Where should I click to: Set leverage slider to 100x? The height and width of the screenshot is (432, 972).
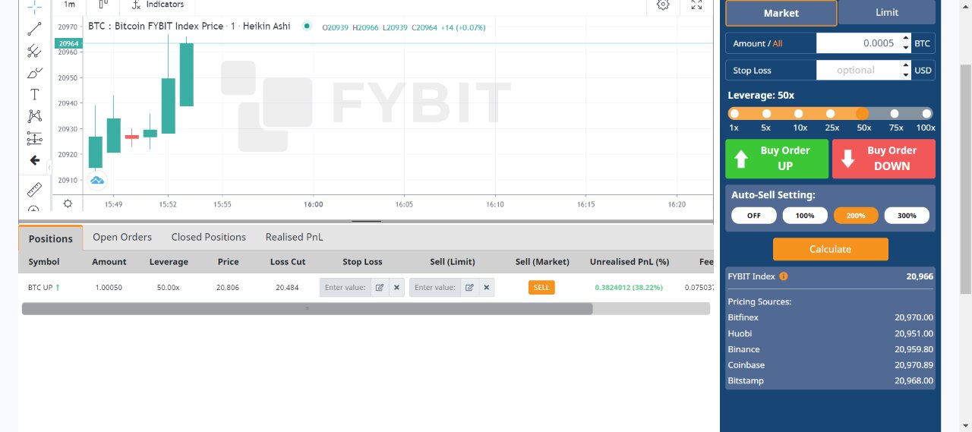tap(926, 113)
